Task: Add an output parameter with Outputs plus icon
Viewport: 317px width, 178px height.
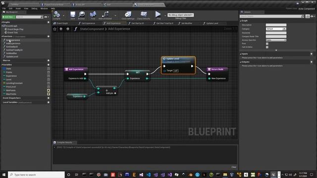Action: tap(312, 62)
